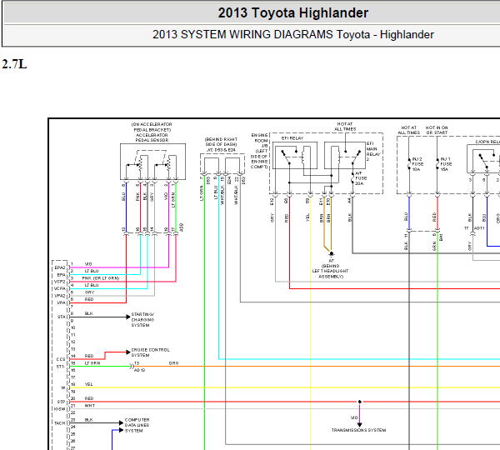Viewport: 500px width, 450px height.
Task: Click the "AD12" connector label
Action: coord(140,370)
